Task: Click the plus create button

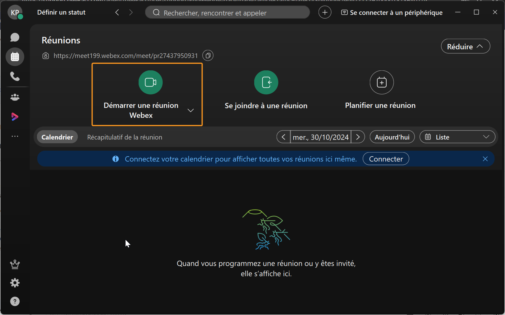Action: [325, 12]
